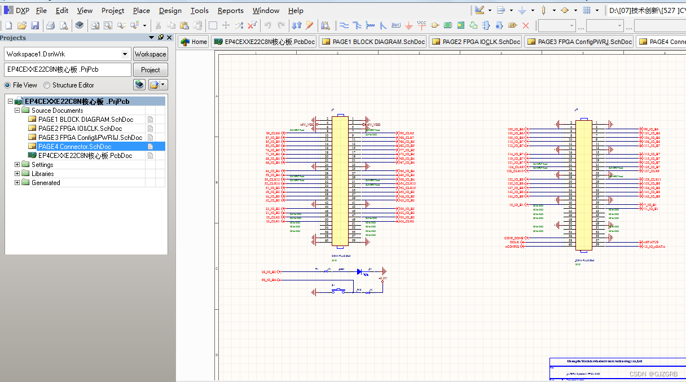The image size is (686, 382).
Task: Click the Open document folder icon
Action: (x=22, y=25)
